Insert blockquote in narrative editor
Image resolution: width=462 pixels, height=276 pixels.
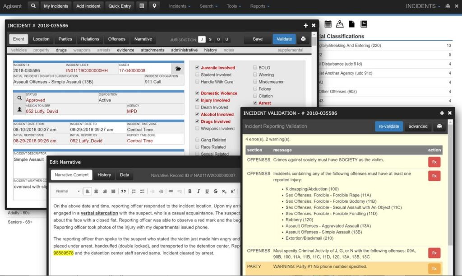click(x=123, y=191)
